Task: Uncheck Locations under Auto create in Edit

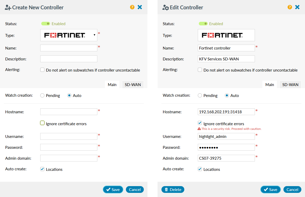Action: 200,169
